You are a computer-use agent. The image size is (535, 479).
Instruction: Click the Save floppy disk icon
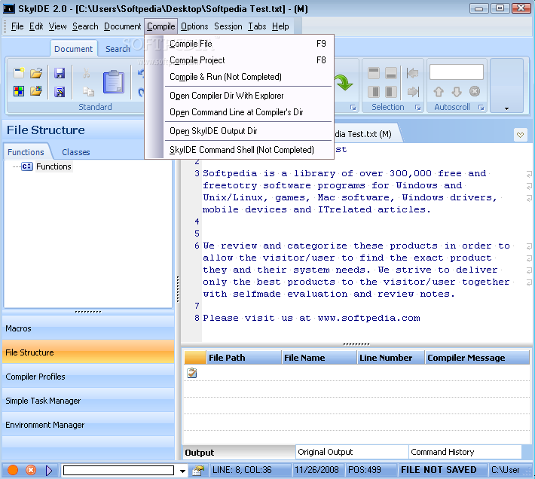coord(60,73)
